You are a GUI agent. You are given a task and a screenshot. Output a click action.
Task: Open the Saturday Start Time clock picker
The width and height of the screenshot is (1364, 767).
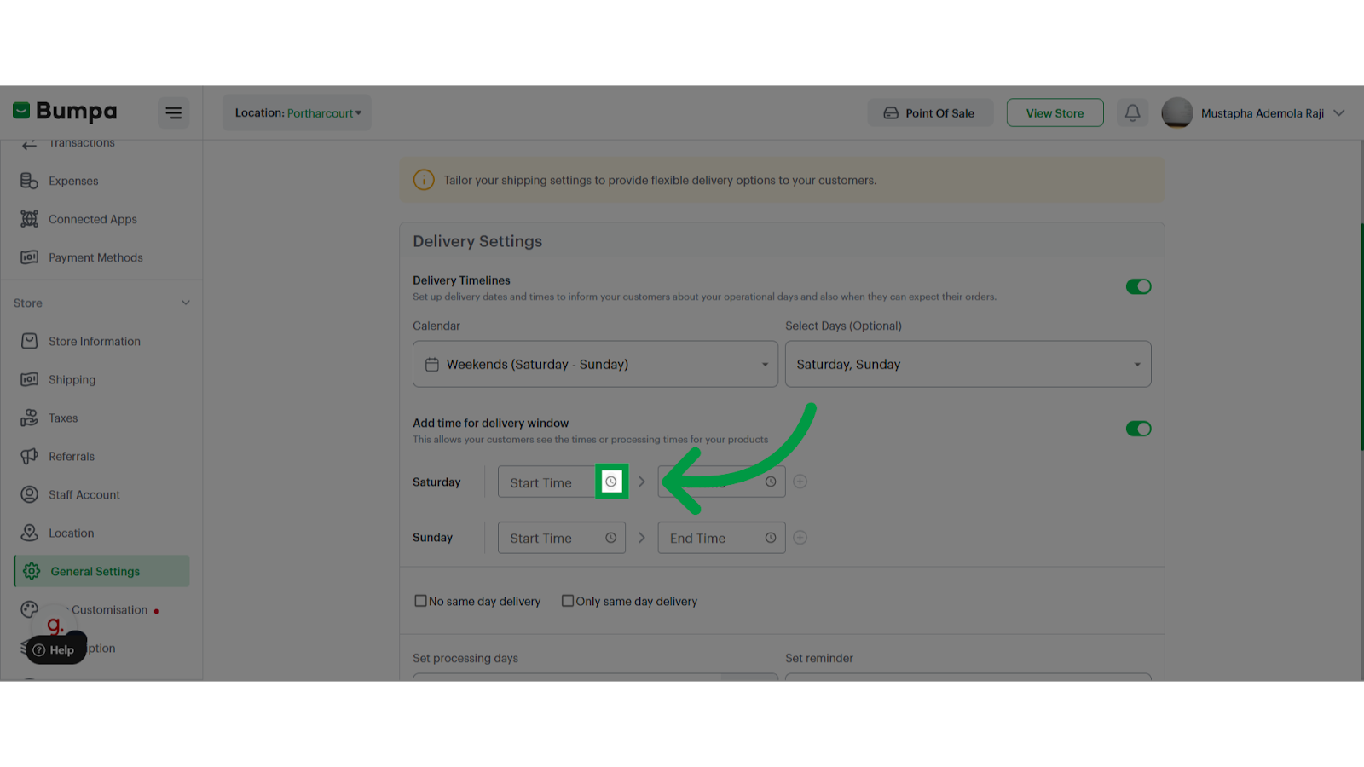[611, 482]
